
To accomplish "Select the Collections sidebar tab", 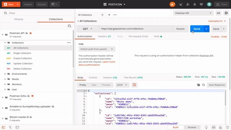I will click(56, 19).
